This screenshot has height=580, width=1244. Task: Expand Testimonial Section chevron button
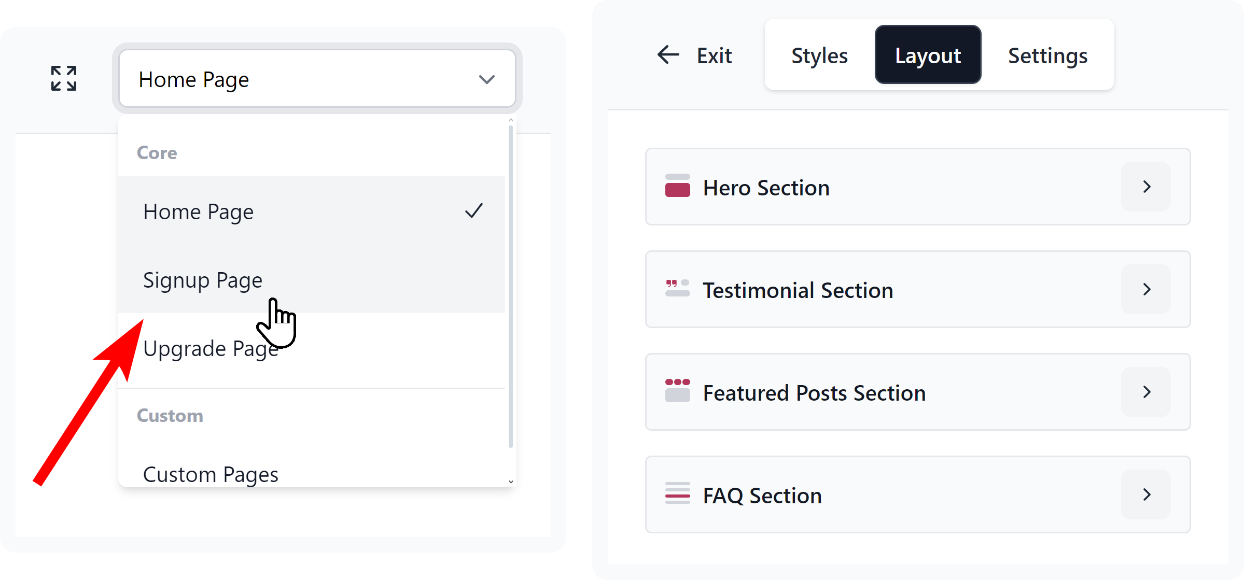[1146, 289]
